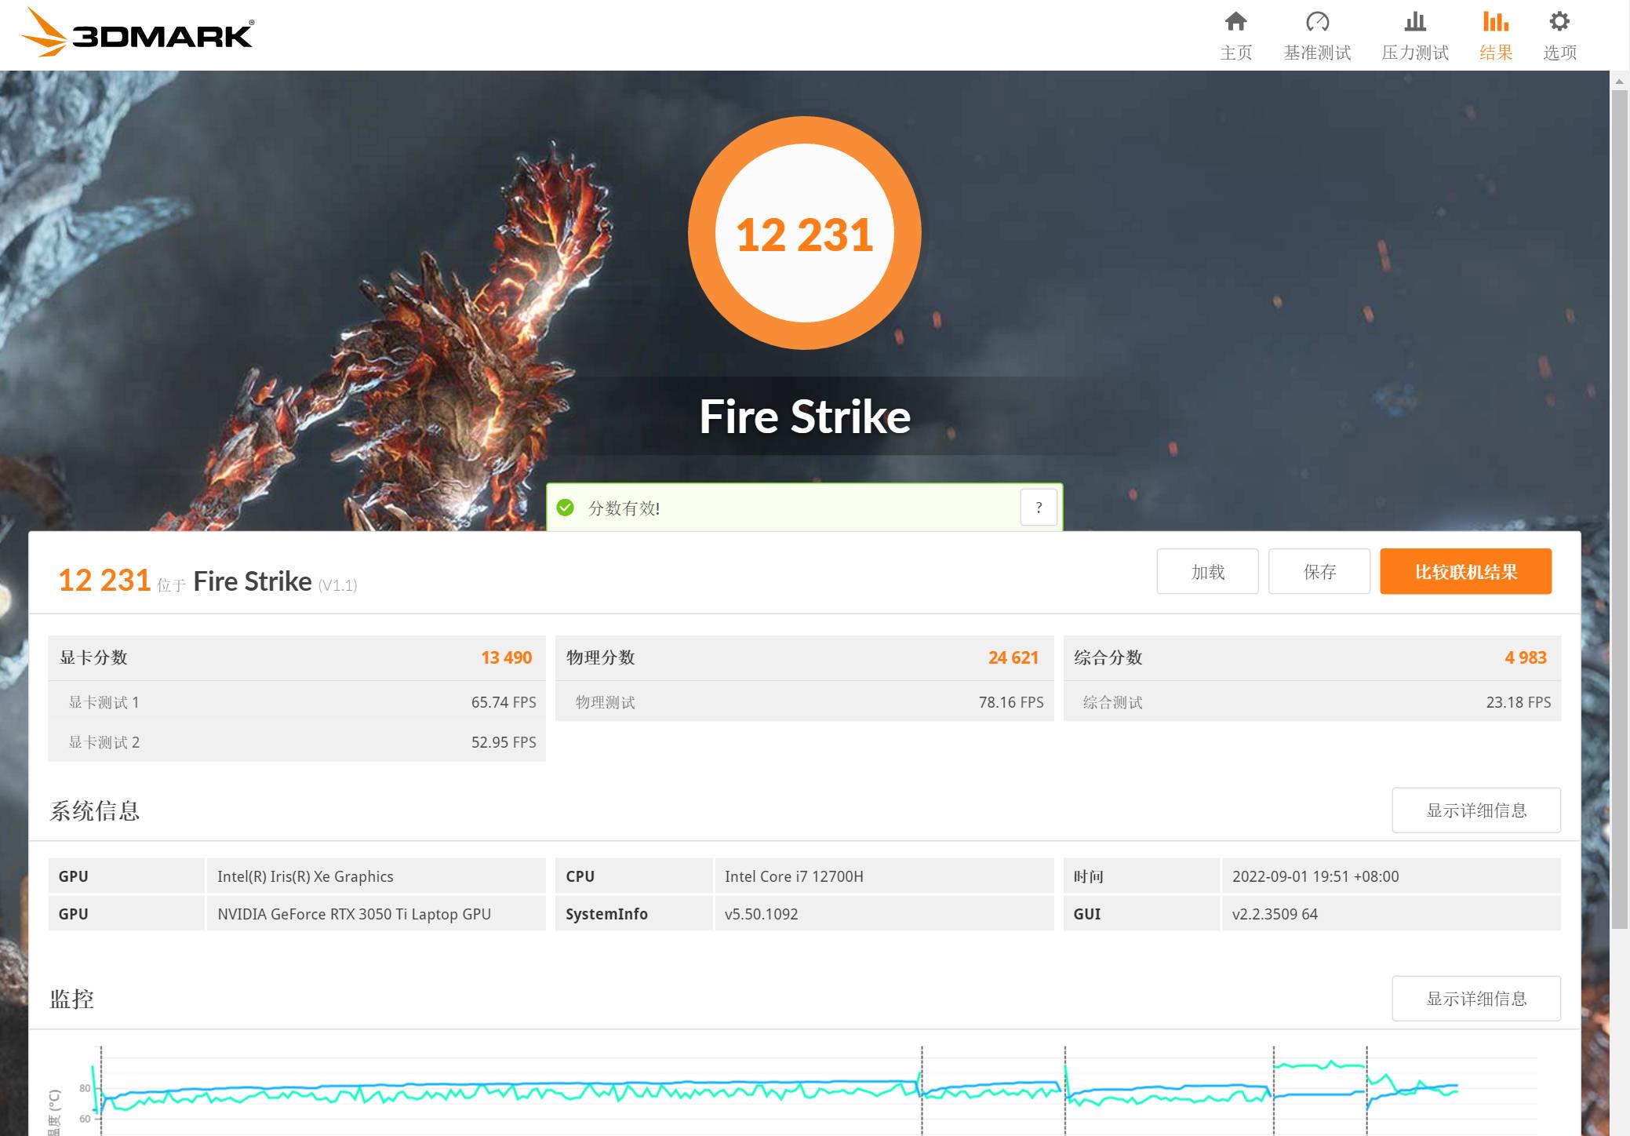Click the question mark help button

coord(1039,508)
